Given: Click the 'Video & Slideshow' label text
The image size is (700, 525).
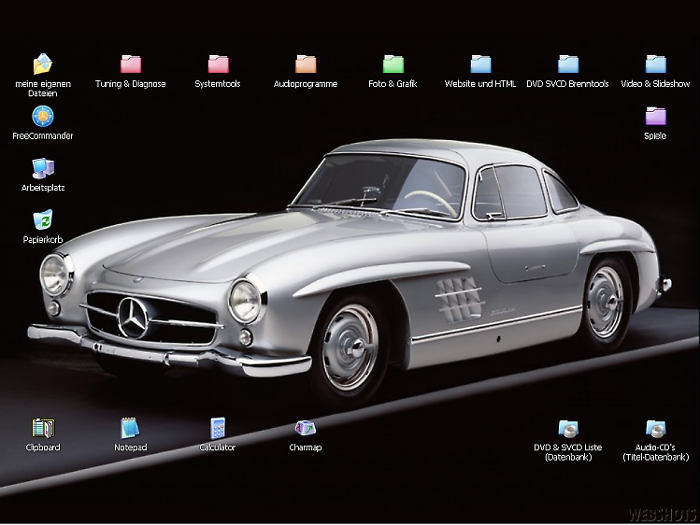Looking at the screenshot, I should (x=655, y=84).
